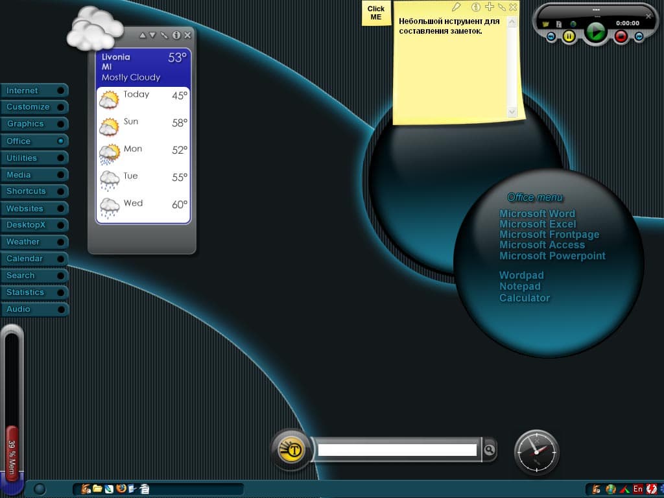The width and height of the screenshot is (664, 498).
Task: Open the Internet sidebar menu
Action: click(34, 91)
